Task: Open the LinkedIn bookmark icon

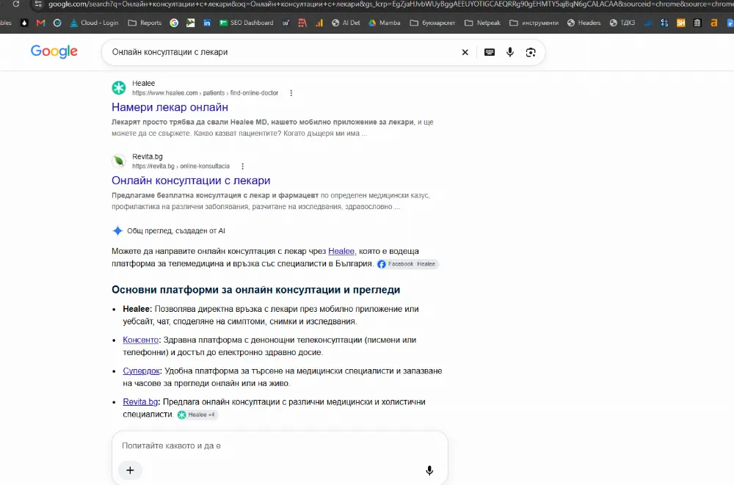Action: click(x=207, y=23)
